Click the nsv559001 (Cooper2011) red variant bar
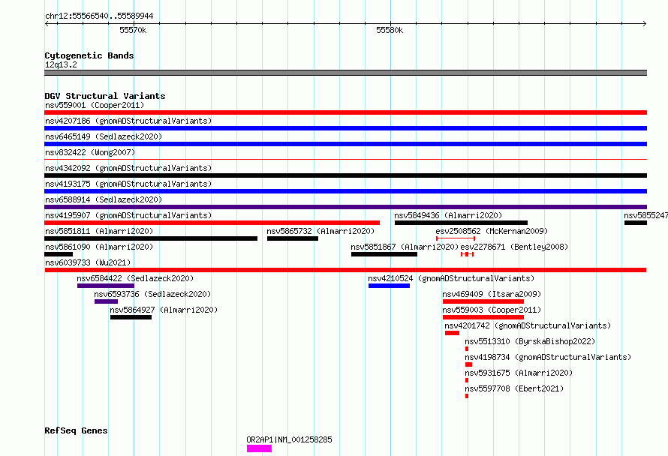The image size is (668, 456). (345, 112)
